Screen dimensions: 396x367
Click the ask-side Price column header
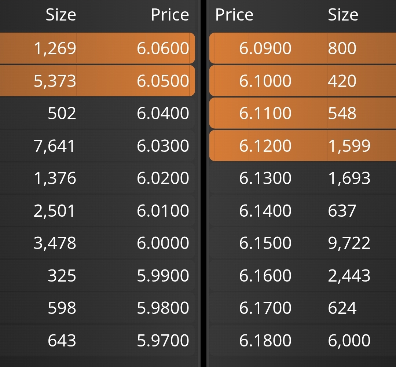234,15
